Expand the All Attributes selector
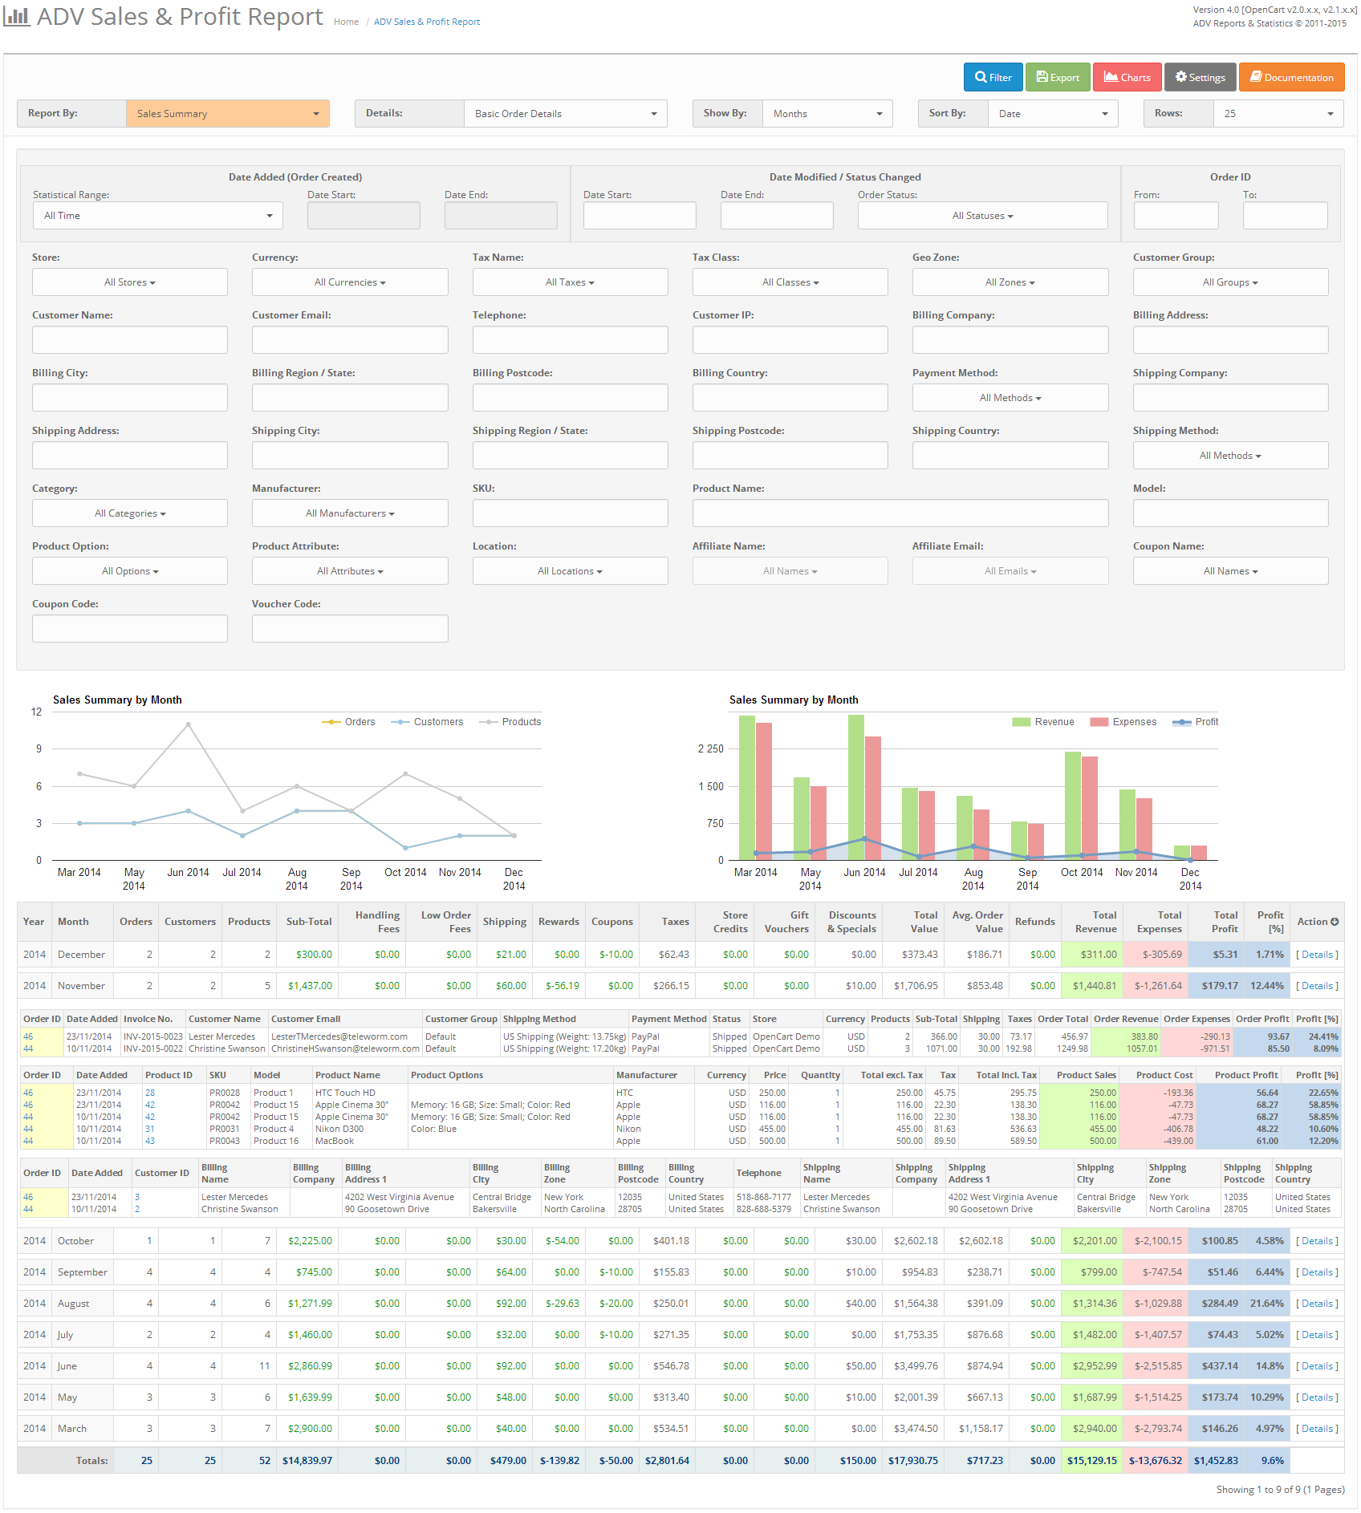The image size is (1361, 1513). pos(350,570)
